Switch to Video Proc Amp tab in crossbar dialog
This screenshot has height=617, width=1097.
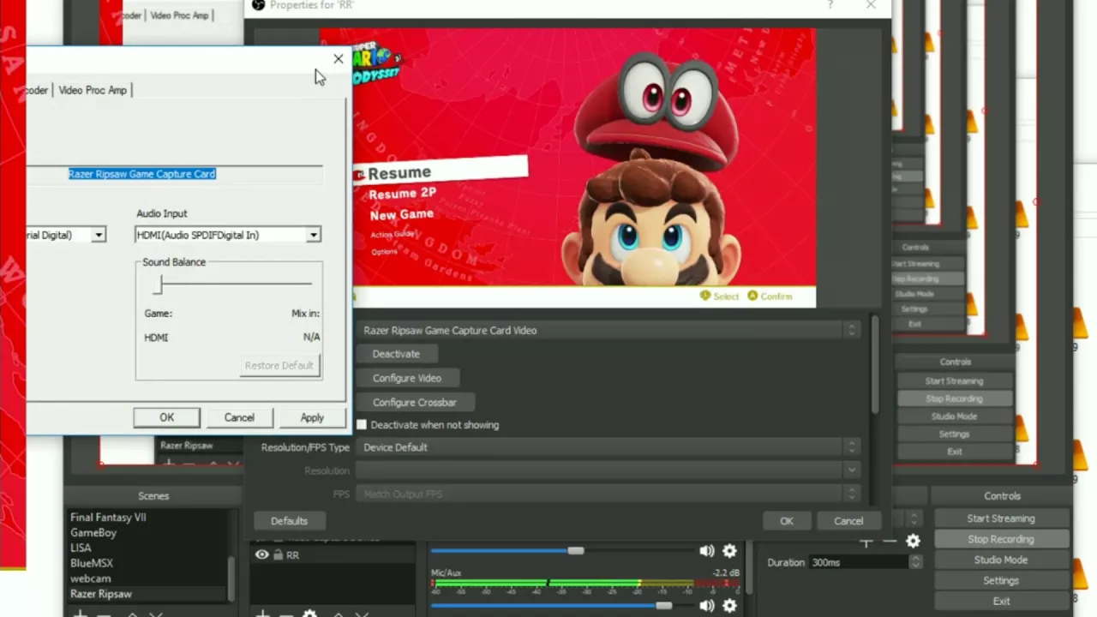click(x=93, y=90)
